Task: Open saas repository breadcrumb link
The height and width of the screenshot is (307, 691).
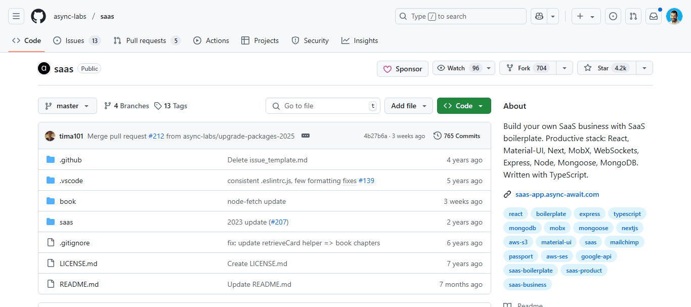Action: point(107,16)
